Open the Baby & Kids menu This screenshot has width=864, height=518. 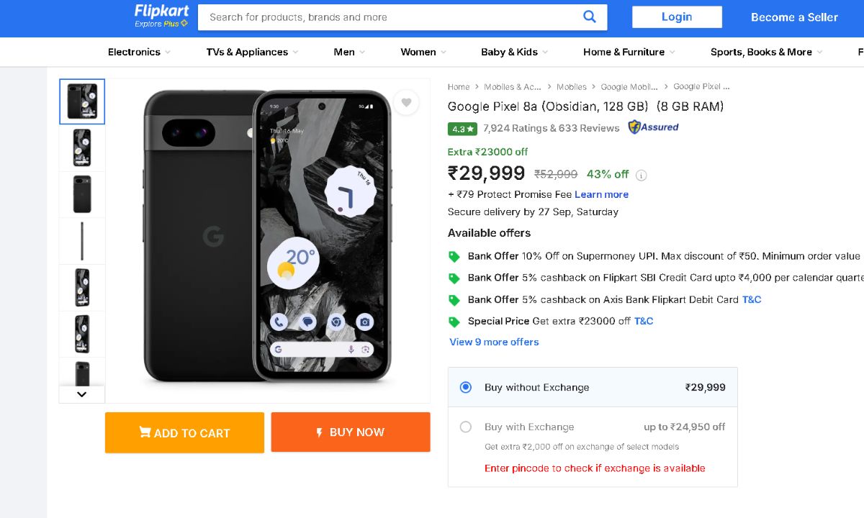pyautogui.click(x=514, y=52)
